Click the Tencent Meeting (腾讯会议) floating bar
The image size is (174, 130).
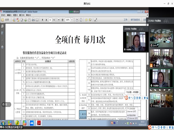pyautogui.click(x=76, y=11)
